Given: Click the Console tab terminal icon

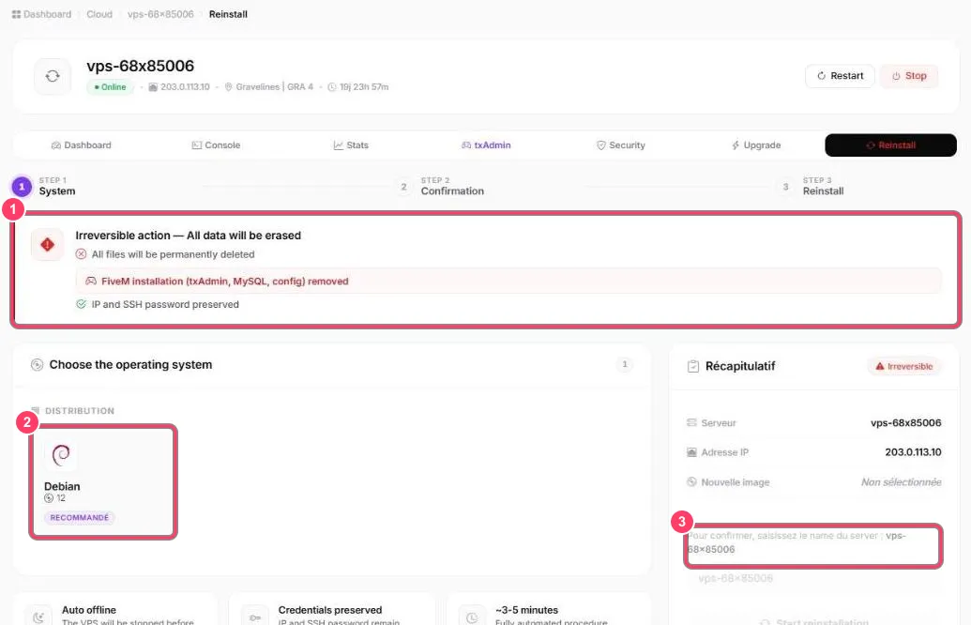Looking at the screenshot, I should (x=196, y=145).
